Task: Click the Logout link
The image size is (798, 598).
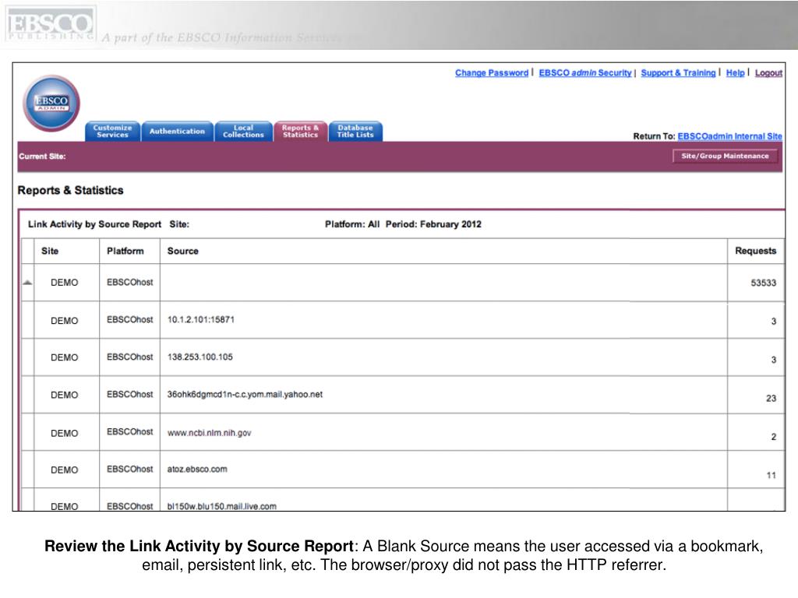Action: click(768, 72)
